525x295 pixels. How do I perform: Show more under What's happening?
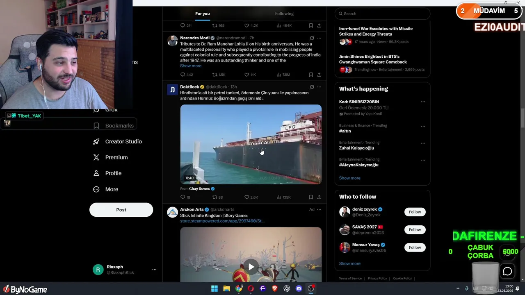(x=350, y=178)
